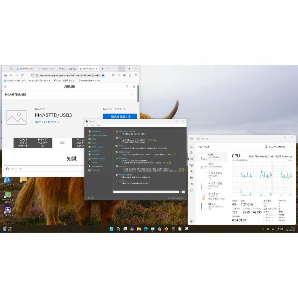Go back in Firefox
This screenshot has width=298, height=298.
tap(11, 75)
